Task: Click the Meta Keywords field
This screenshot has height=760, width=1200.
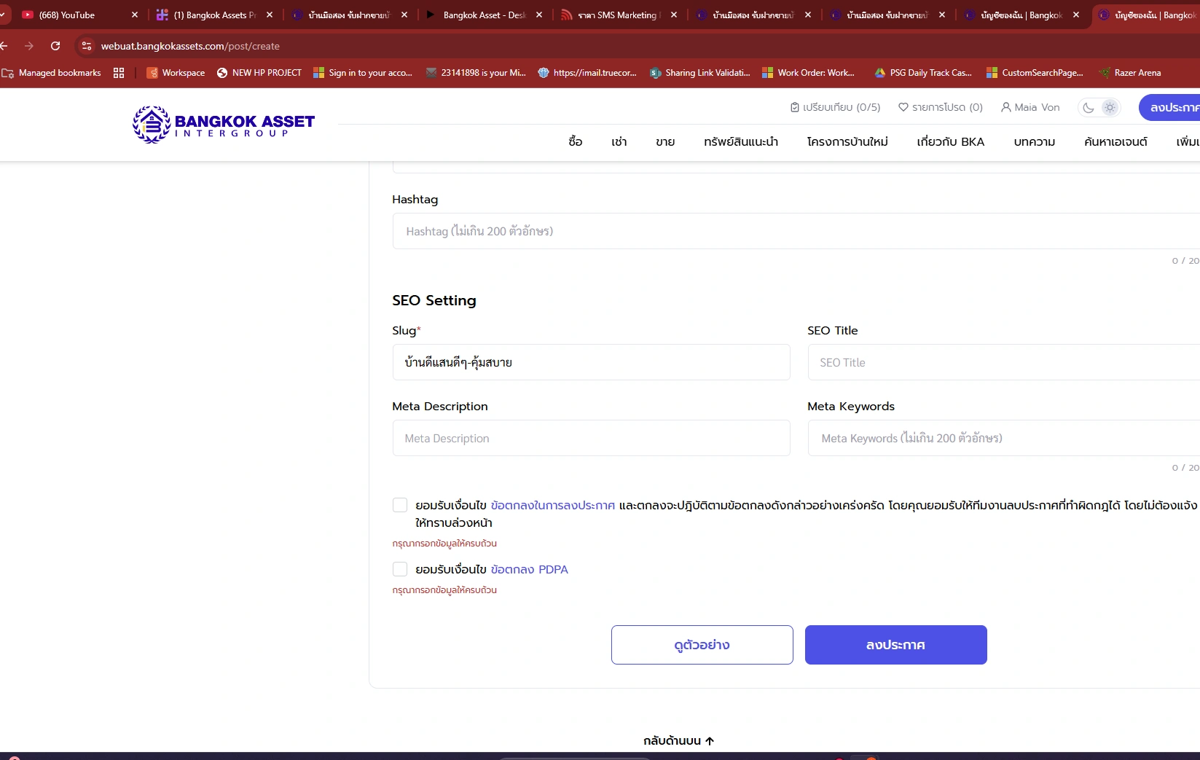Action: pos(1003,438)
